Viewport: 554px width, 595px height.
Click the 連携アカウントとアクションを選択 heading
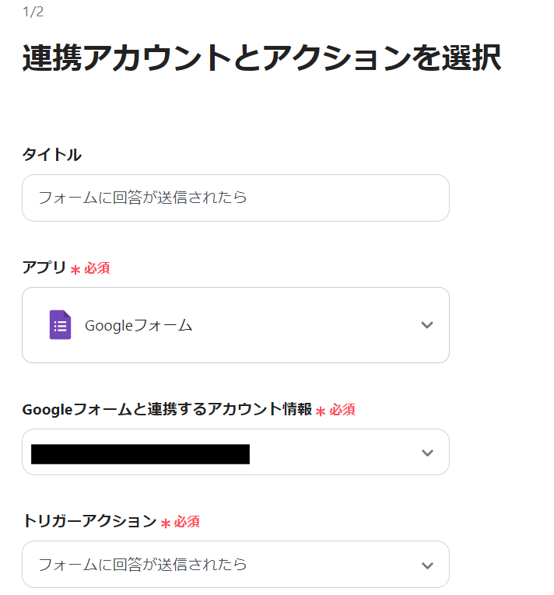(x=261, y=60)
